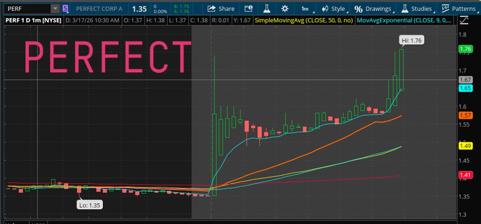This screenshot has width=481, height=224.
Task: Click the red 1.41 moving average label
Action: click(x=465, y=175)
